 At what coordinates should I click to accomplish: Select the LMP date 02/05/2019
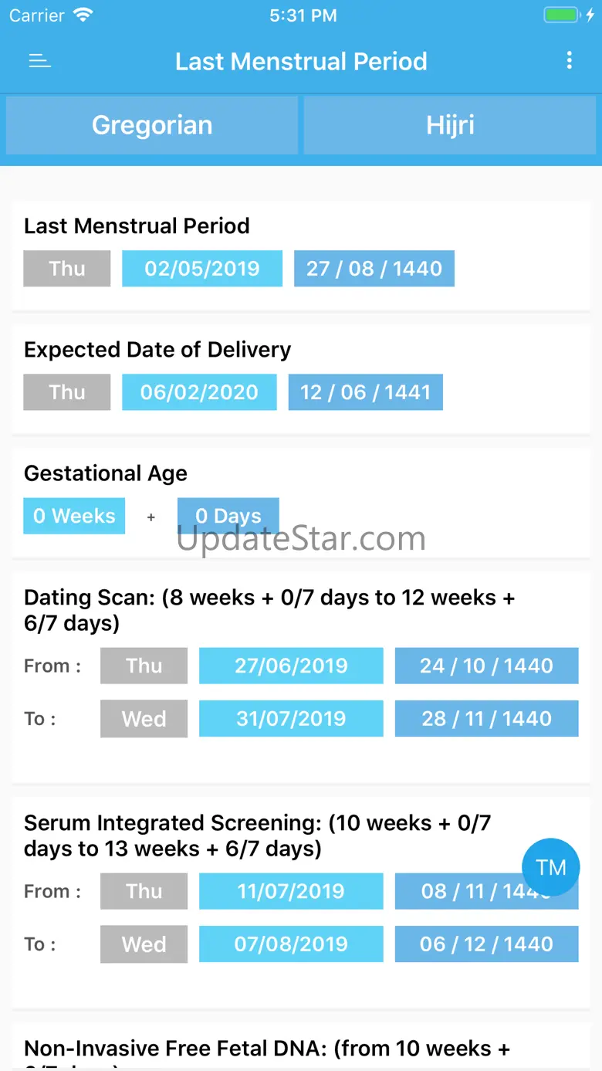[x=202, y=269]
